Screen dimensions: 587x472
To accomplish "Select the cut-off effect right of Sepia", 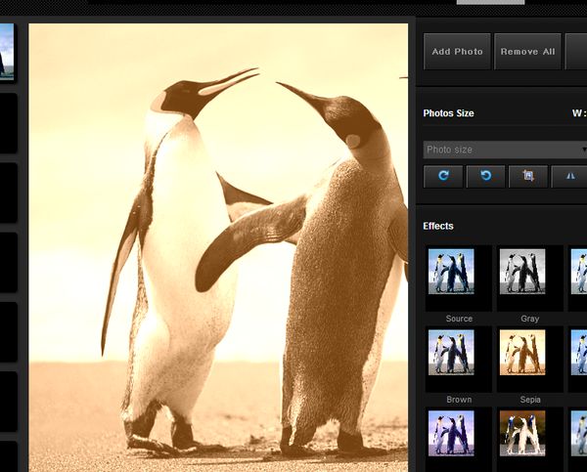I will point(578,353).
